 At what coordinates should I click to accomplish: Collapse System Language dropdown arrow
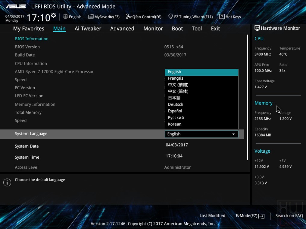[233, 134]
